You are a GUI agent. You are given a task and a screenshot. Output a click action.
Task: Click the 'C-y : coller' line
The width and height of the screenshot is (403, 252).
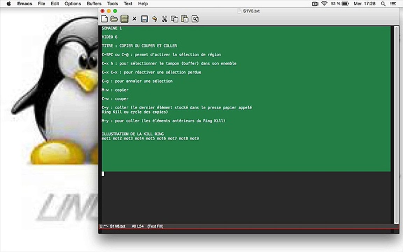(x=177, y=107)
